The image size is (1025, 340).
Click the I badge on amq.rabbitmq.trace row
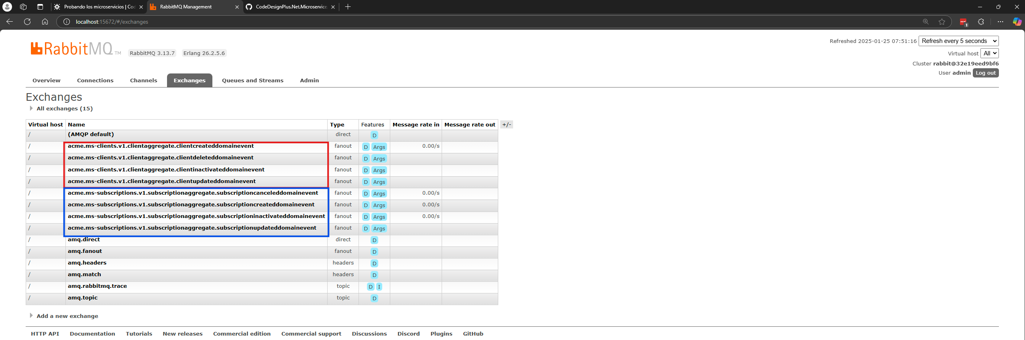(379, 287)
